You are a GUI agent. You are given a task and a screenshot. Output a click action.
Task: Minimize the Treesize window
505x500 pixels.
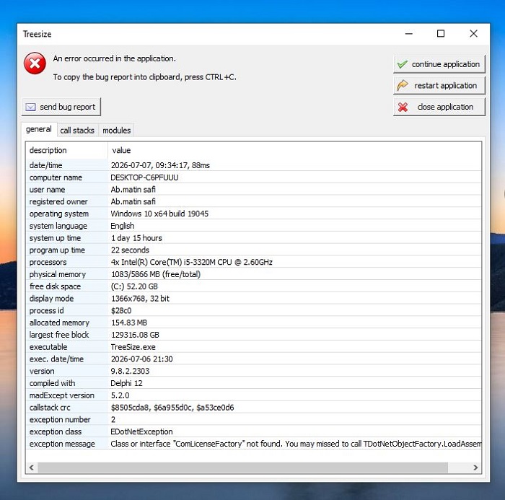[409, 33]
